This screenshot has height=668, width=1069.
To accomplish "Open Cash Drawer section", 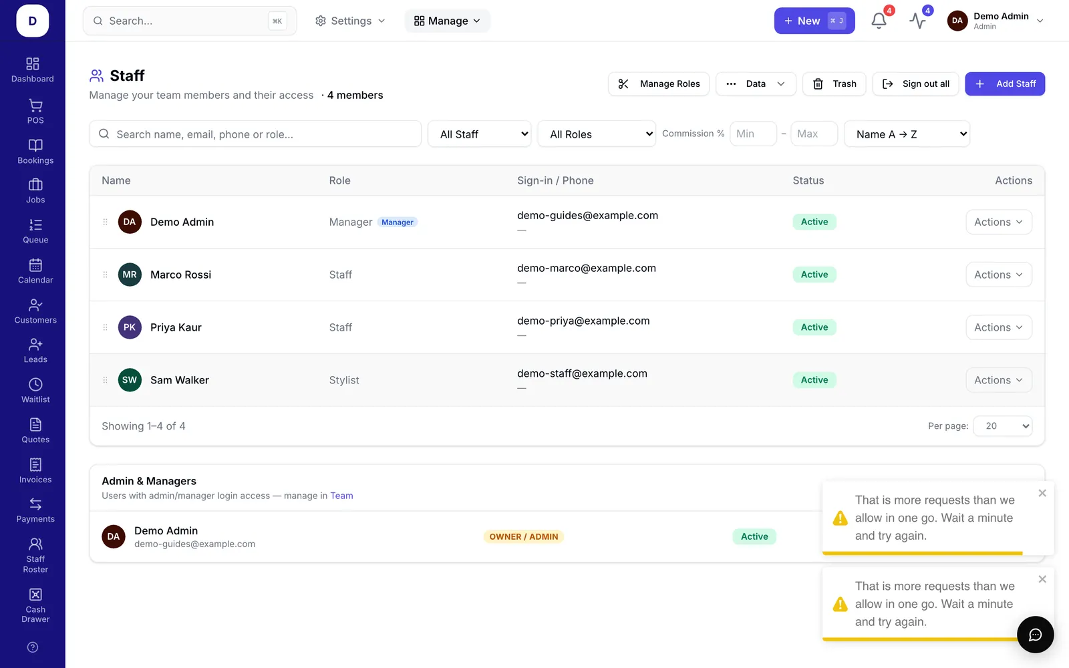I will click(35, 605).
